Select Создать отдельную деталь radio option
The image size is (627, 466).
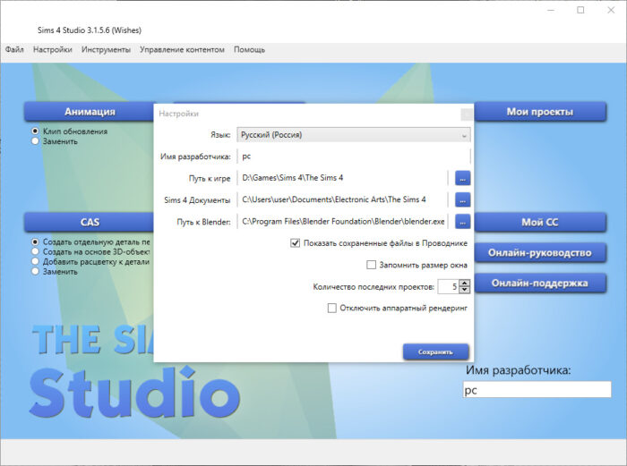tap(35, 241)
